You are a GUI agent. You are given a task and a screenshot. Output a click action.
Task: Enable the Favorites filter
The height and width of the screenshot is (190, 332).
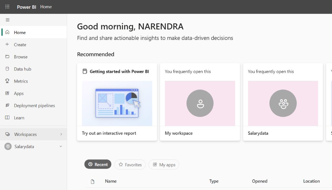[130, 164]
